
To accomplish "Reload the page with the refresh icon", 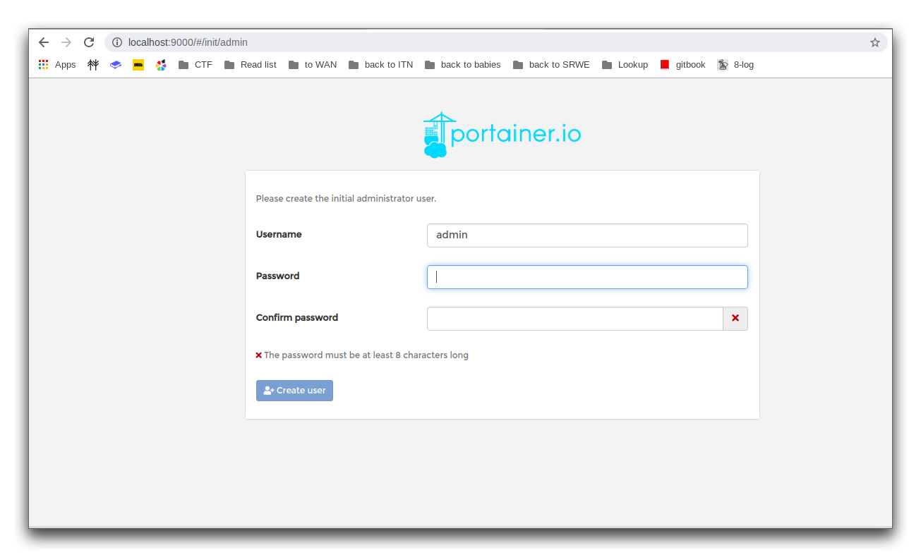I will point(89,42).
